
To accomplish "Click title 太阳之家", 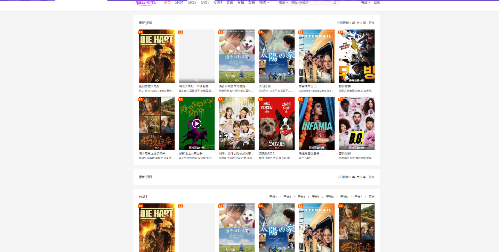I will point(265,86).
